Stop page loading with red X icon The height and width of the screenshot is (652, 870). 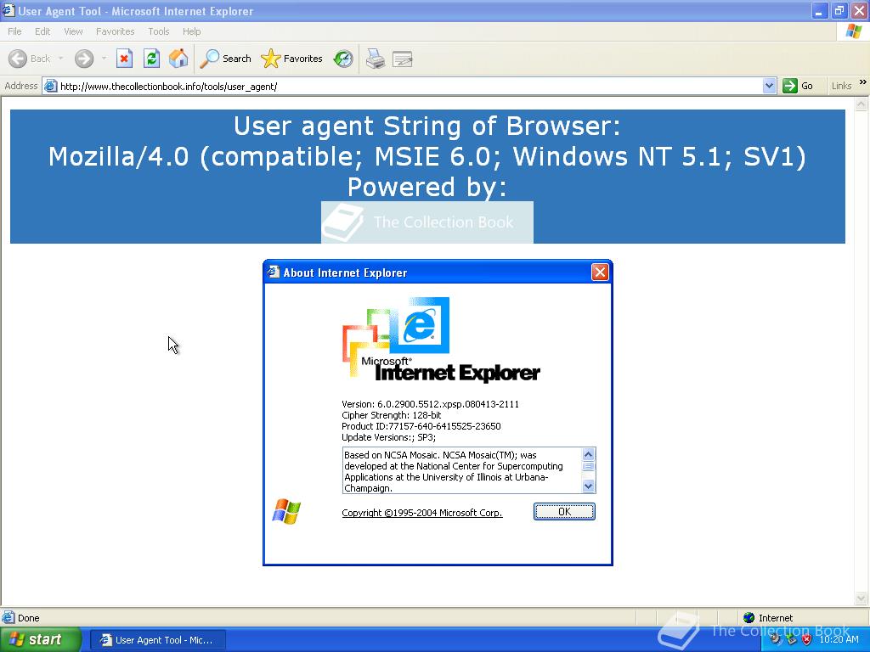[x=124, y=59]
